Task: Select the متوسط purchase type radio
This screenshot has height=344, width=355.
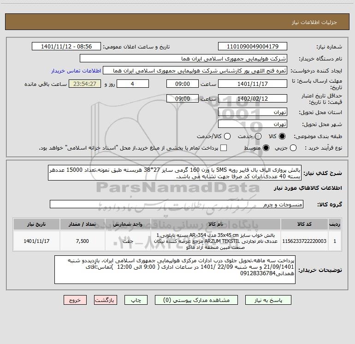Action: point(266,148)
